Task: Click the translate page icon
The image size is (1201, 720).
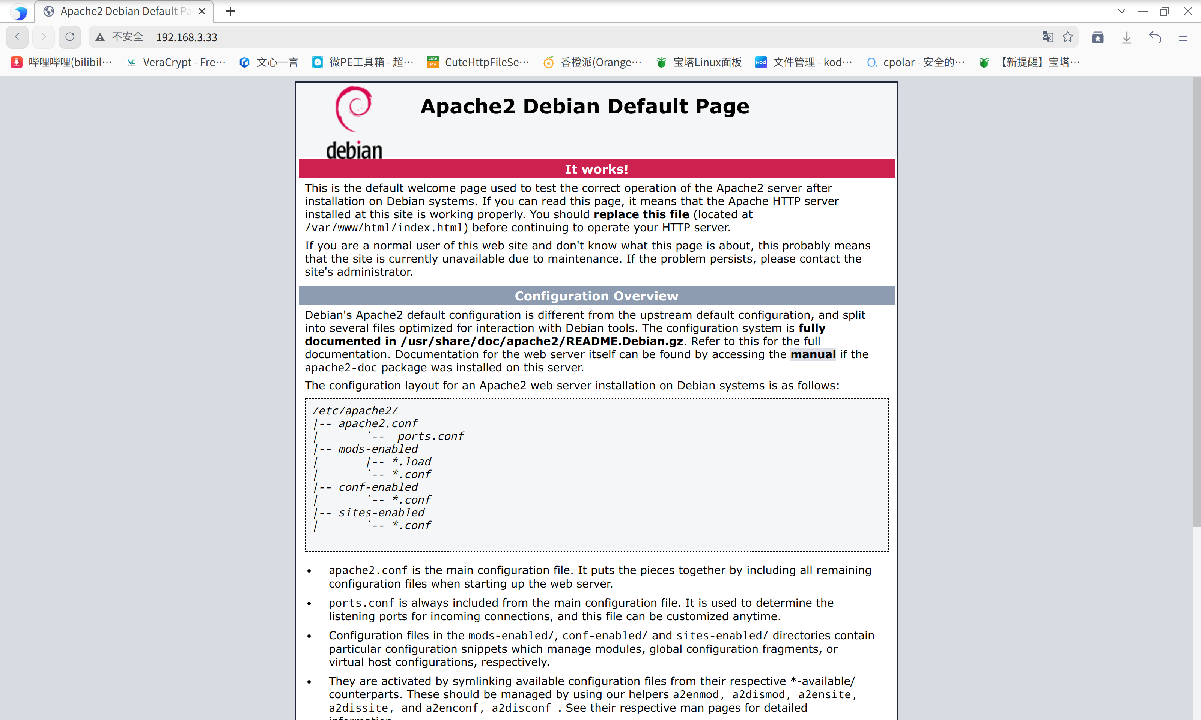Action: click(x=1047, y=37)
